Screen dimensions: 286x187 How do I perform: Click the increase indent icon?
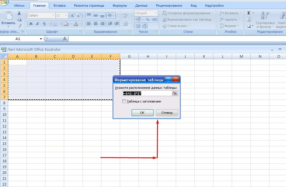click(x=116, y=24)
